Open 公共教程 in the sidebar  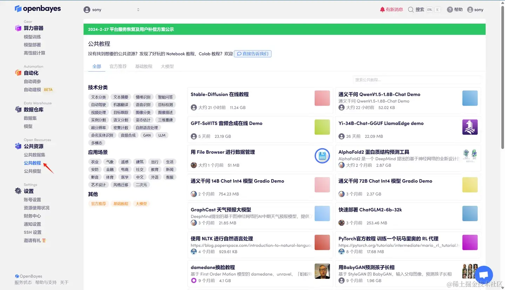pyautogui.click(x=32, y=163)
